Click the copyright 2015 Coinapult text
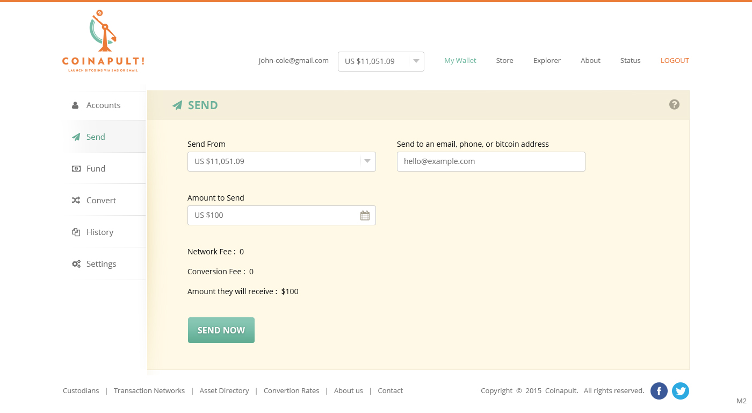The height and width of the screenshot is (413, 752). pyautogui.click(x=562, y=391)
